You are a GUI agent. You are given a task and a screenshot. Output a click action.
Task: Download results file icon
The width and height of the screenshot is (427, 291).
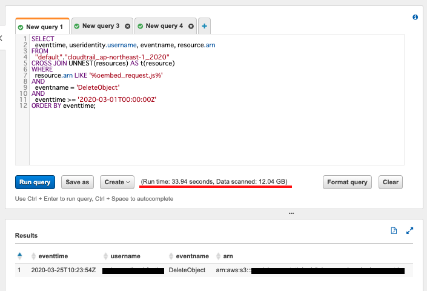(394, 230)
